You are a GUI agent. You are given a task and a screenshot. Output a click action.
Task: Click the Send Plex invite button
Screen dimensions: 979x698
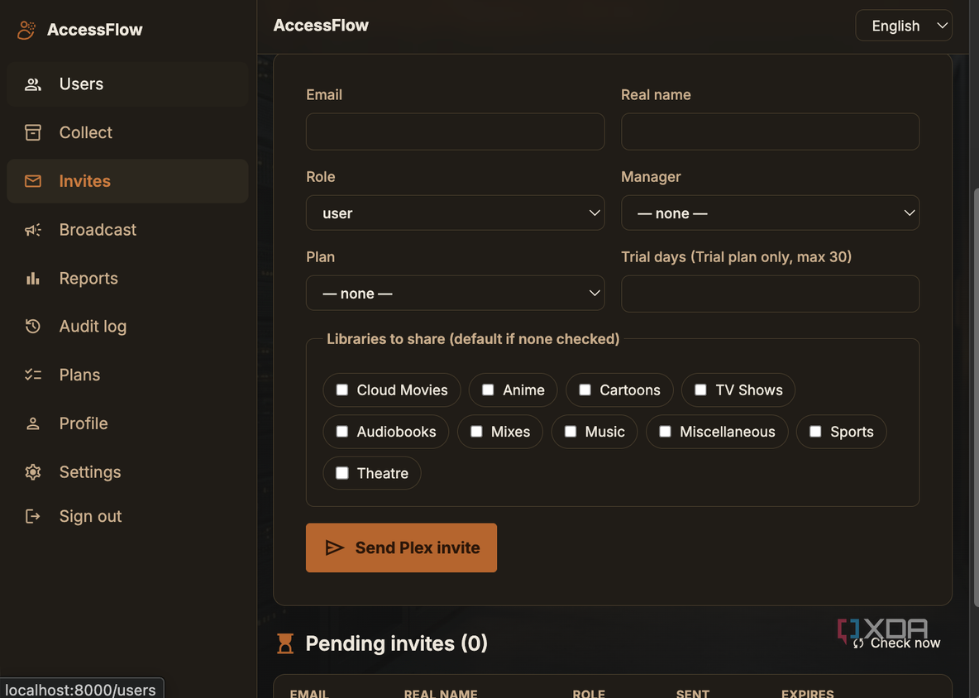click(x=402, y=547)
